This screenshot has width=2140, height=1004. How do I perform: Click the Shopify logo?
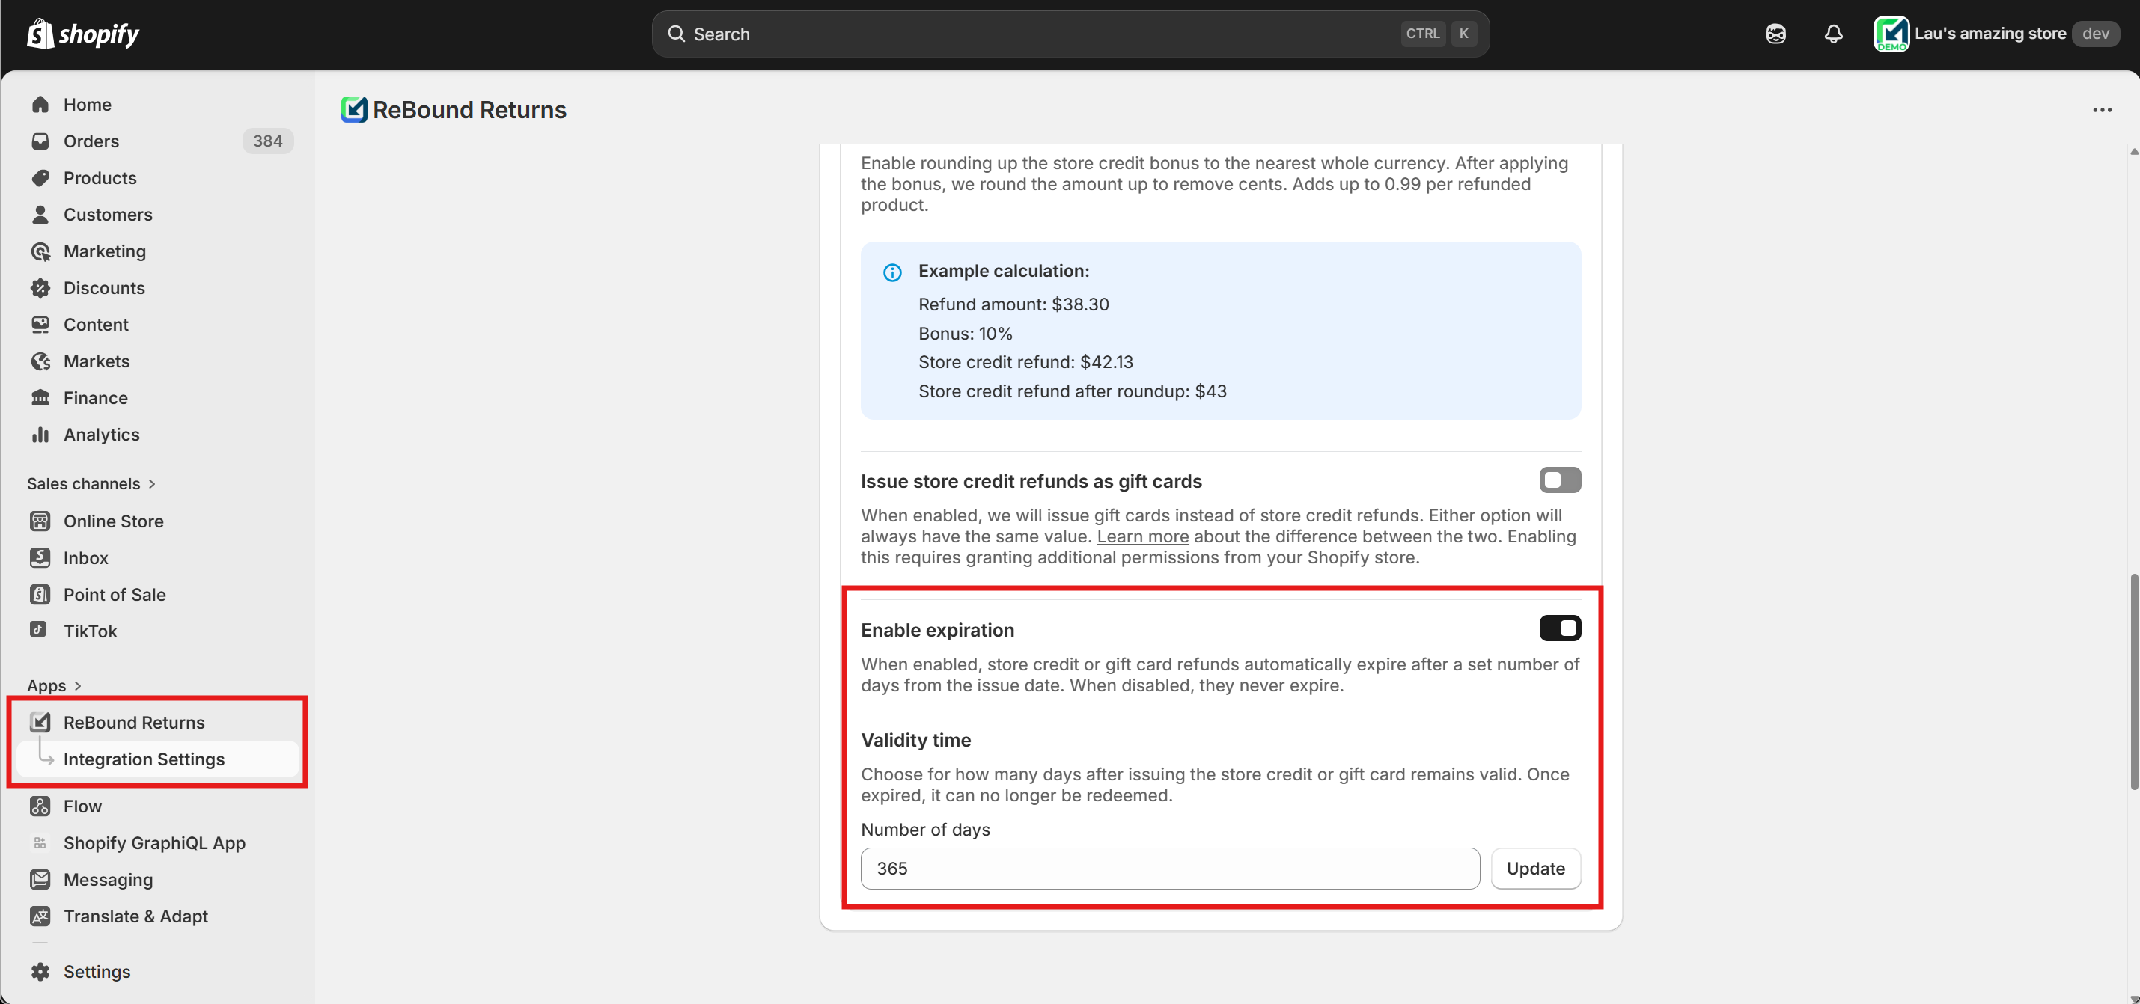tap(83, 34)
